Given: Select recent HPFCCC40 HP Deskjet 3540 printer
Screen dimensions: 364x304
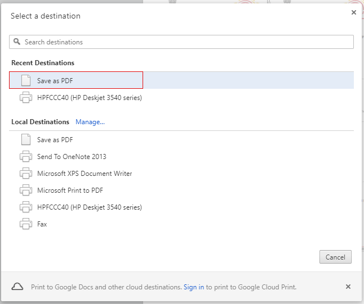Looking at the screenshot, I should (x=89, y=98).
